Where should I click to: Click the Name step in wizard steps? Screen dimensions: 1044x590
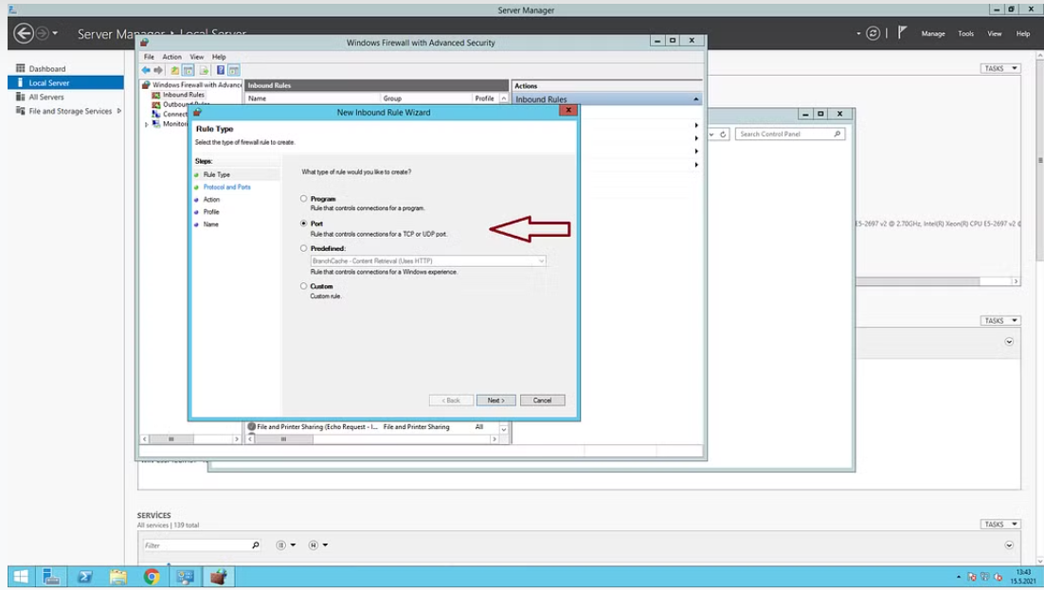point(210,224)
